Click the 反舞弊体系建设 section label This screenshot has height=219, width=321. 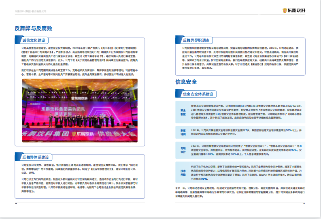(x=35, y=157)
